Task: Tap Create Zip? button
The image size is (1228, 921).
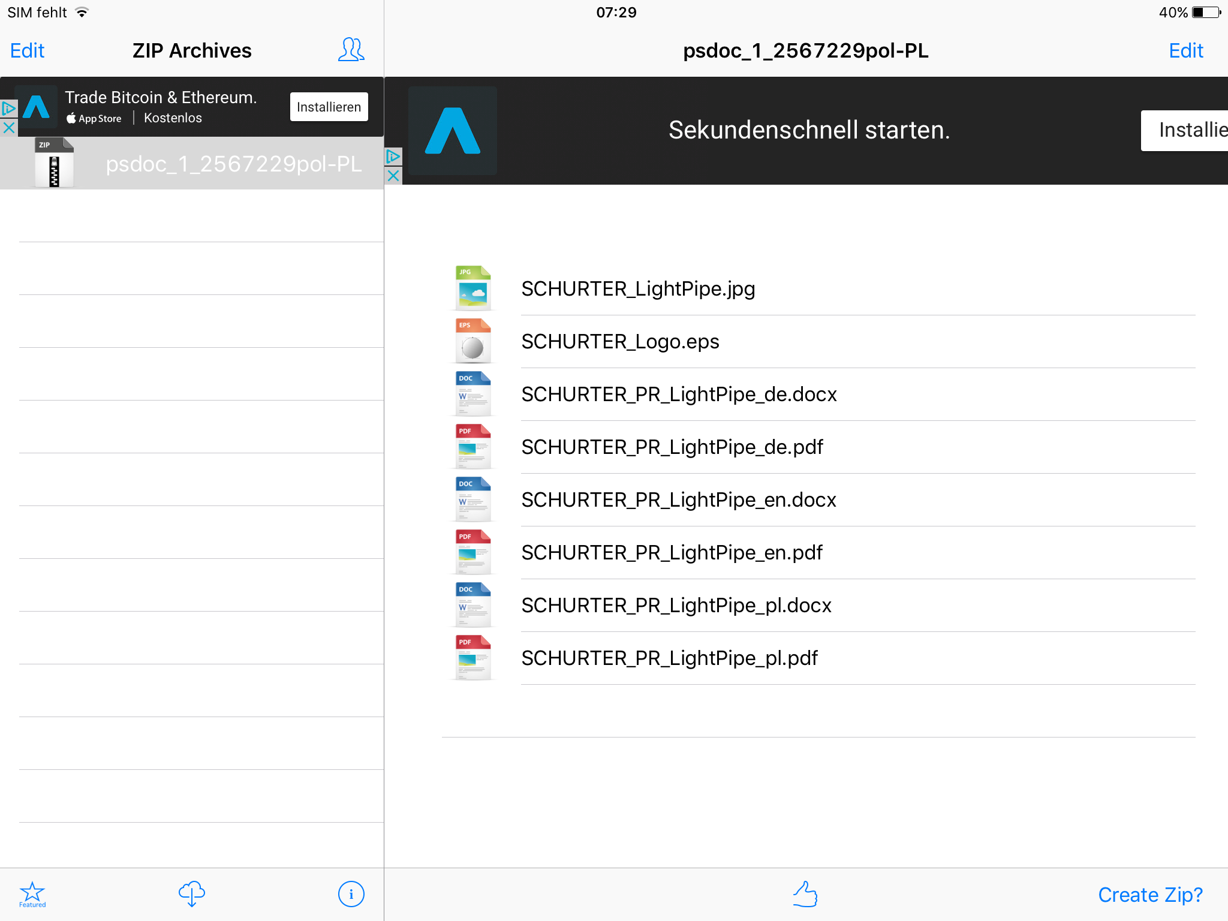Action: pyautogui.click(x=1150, y=895)
